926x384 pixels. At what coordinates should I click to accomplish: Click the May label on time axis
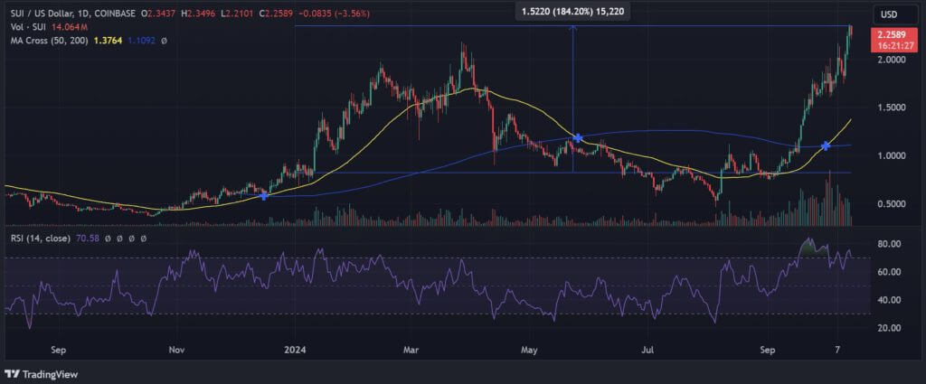530,350
